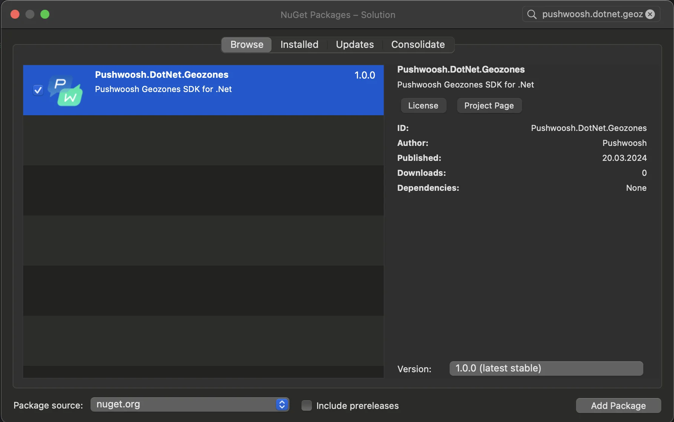Close the NuGet Packages window
Viewport: 674px width, 422px height.
click(x=15, y=14)
